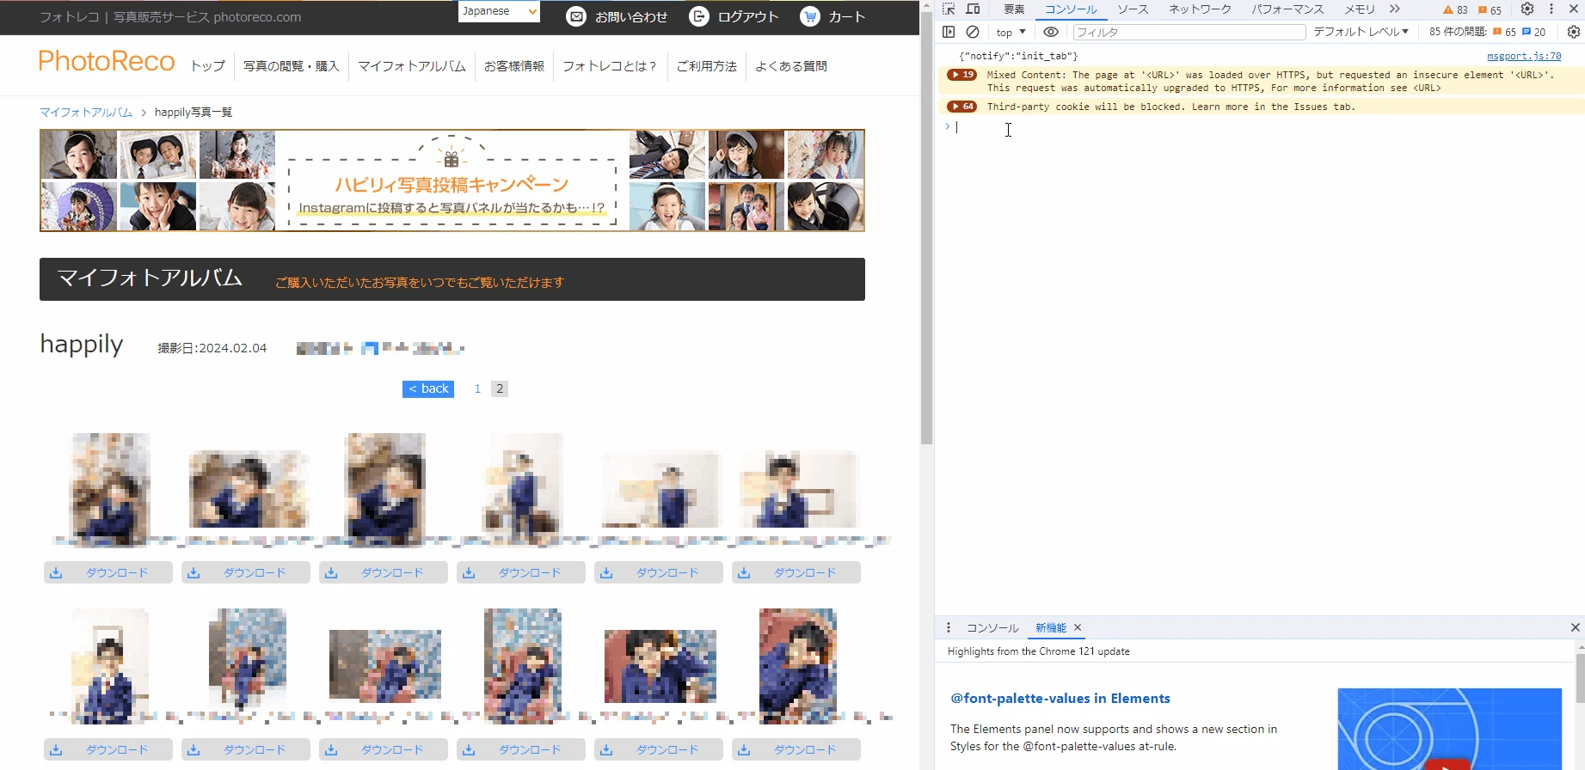Click the download icon under the sixth photo in the first row

(x=744, y=572)
